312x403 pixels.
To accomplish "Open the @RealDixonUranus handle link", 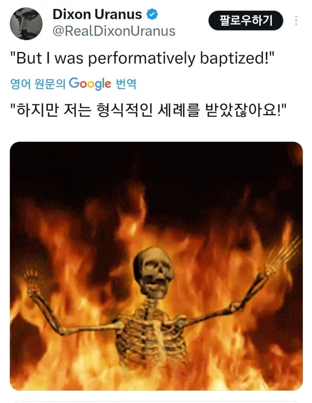I will click(x=114, y=31).
